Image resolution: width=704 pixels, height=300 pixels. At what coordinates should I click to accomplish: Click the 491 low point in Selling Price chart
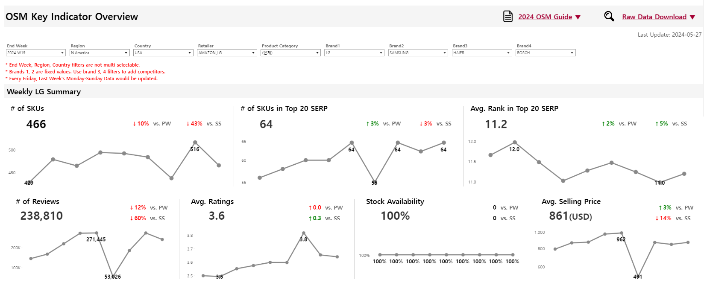point(638,276)
